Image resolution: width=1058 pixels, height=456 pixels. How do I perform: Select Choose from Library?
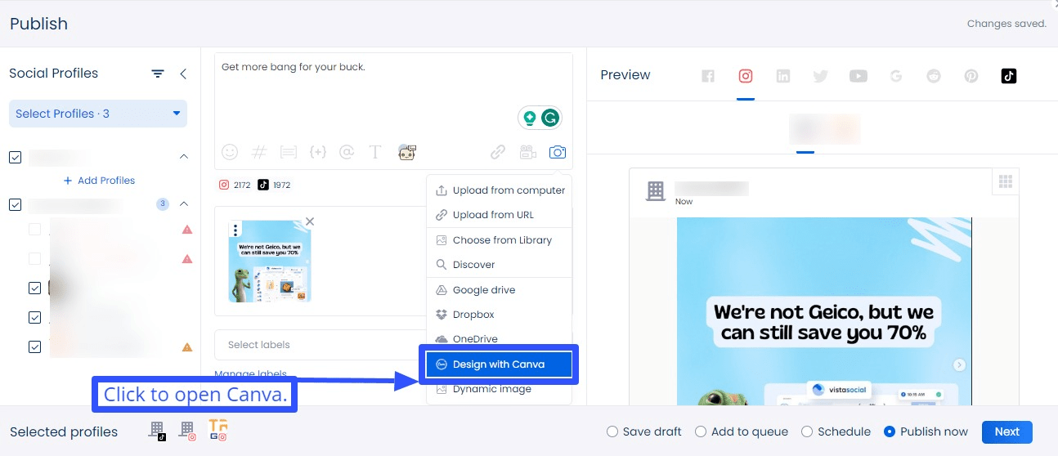(x=499, y=240)
